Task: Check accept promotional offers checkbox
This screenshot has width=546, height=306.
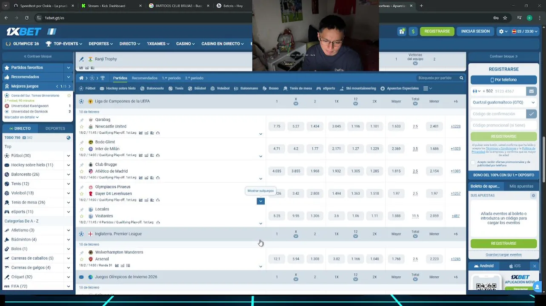Action: [473, 163]
